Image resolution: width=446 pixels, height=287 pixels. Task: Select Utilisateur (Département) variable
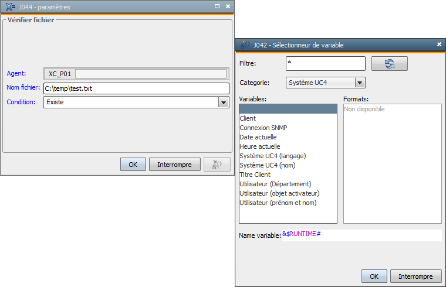[x=275, y=184]
